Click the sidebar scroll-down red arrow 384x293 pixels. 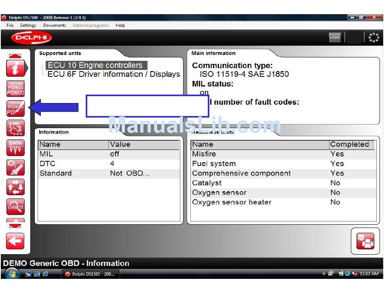(x=15, y=225)
